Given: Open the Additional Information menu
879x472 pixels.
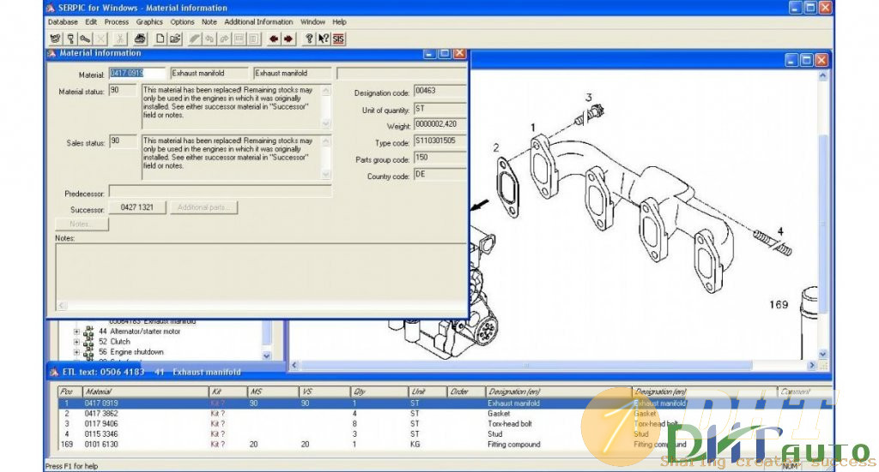Looking at the screenshot, I should coord(258,21).
